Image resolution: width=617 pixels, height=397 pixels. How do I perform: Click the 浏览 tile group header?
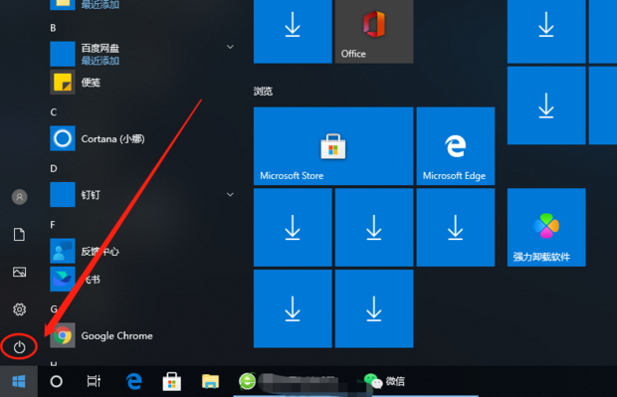coord(263,92)
